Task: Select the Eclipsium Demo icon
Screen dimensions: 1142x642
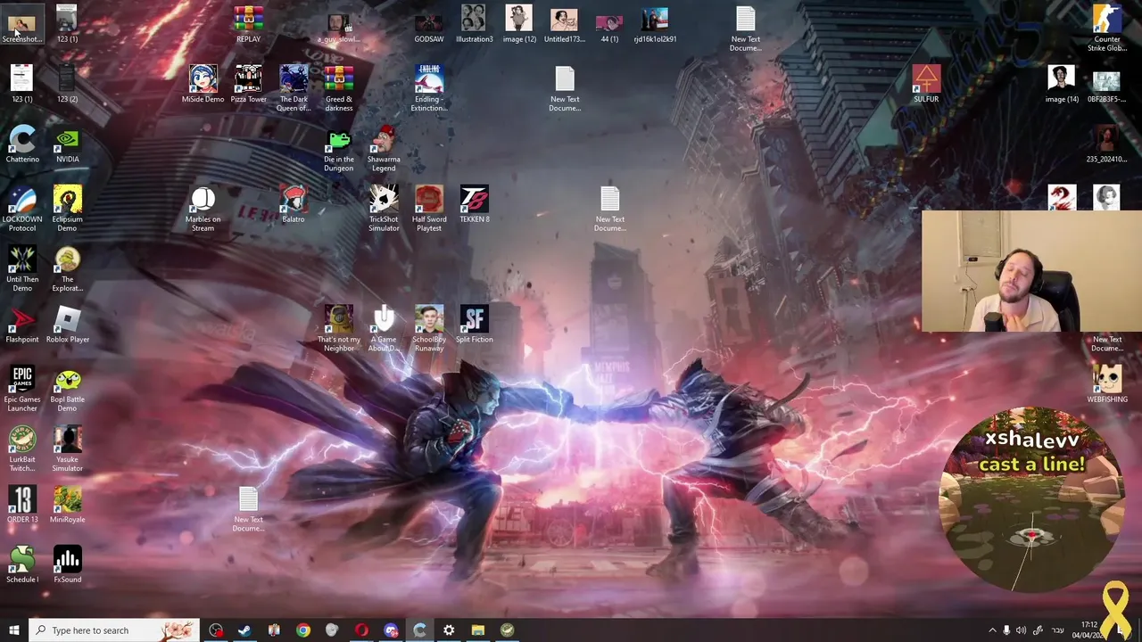Action: point(68,210)
